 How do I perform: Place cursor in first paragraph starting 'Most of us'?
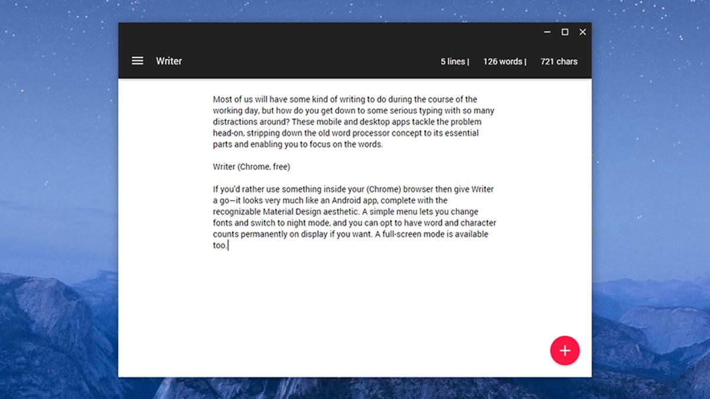[354, 122]
